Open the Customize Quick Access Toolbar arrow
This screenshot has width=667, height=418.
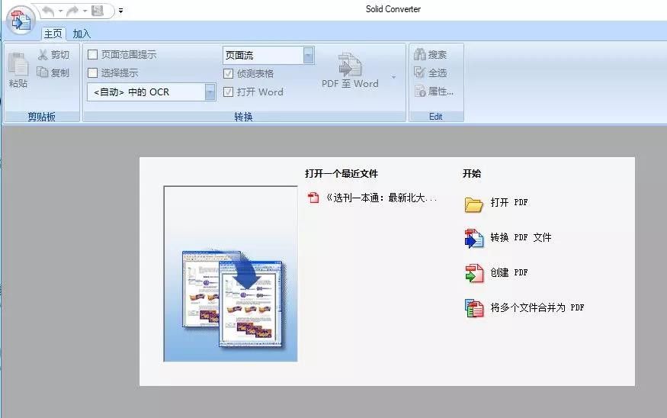pyautogui.click(x=120, y=11)
